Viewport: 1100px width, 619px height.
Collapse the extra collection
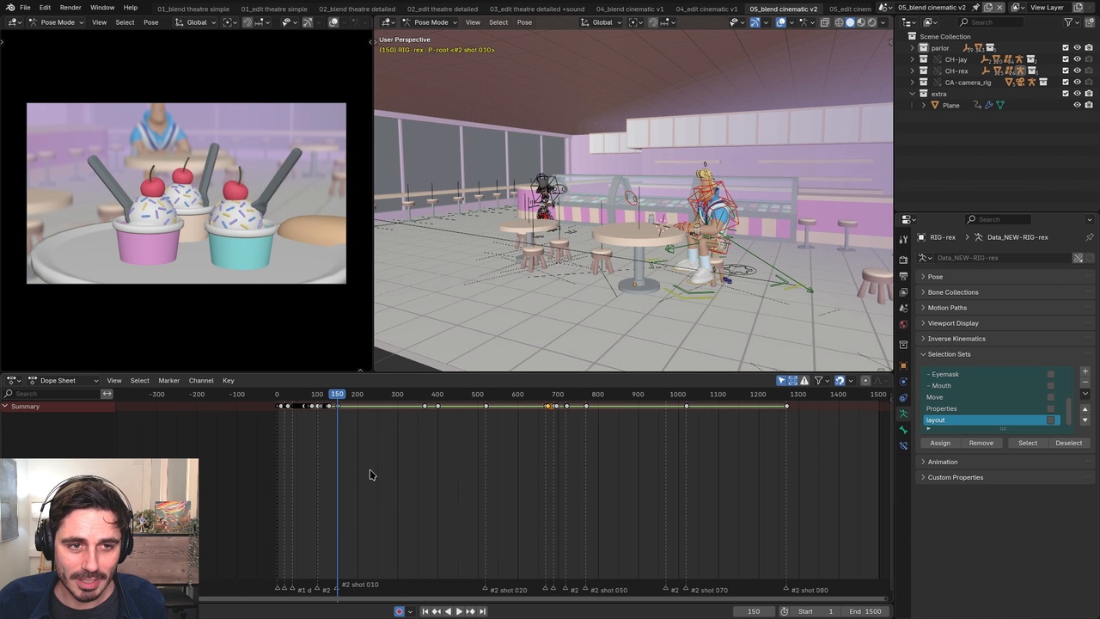(913, 94)
